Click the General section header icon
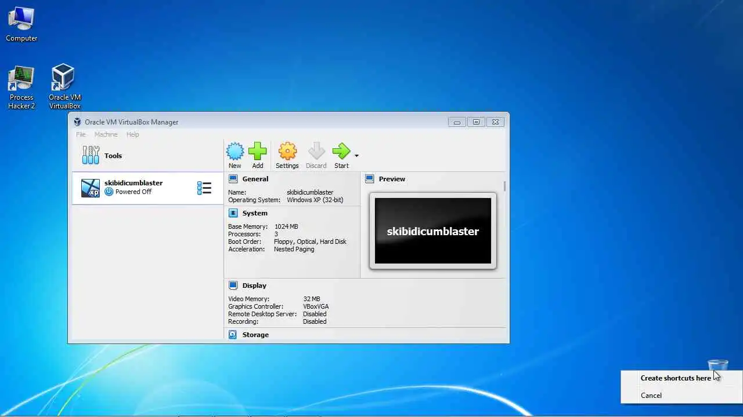 (233, 179)
